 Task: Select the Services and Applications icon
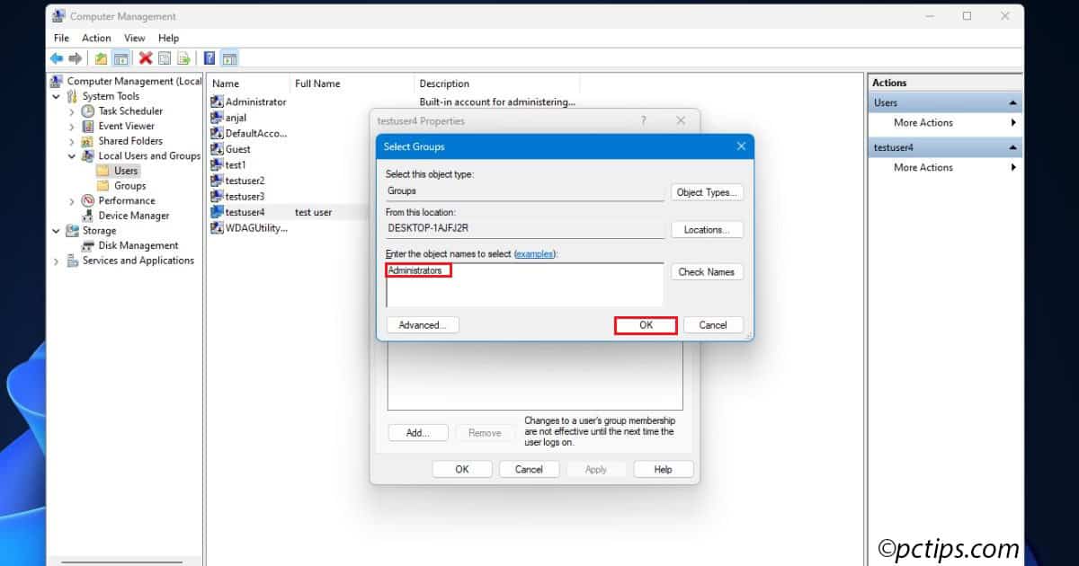pos(72,261)
